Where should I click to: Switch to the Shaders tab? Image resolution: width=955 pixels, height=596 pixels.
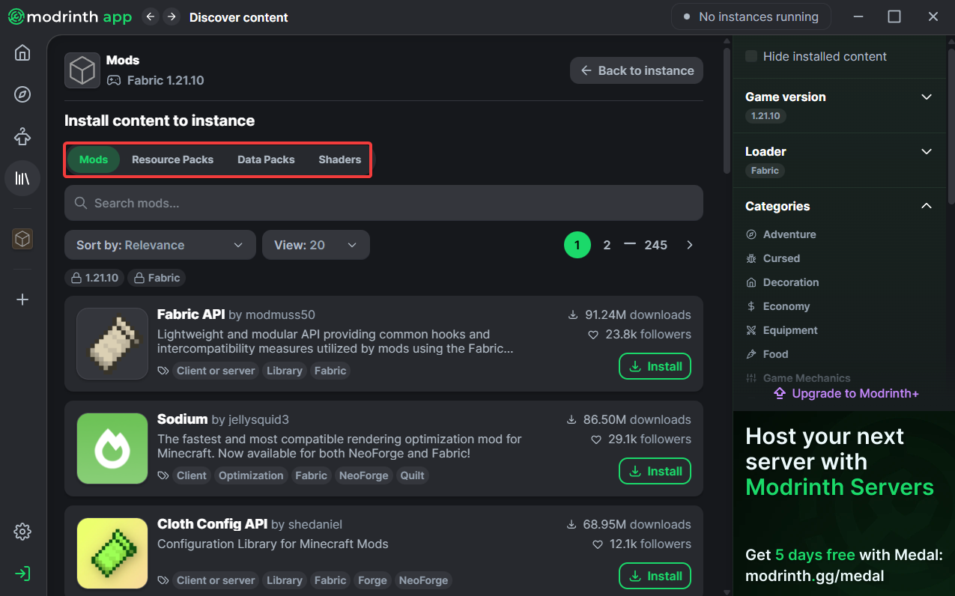pyautogui.click(x=339, y=159)
